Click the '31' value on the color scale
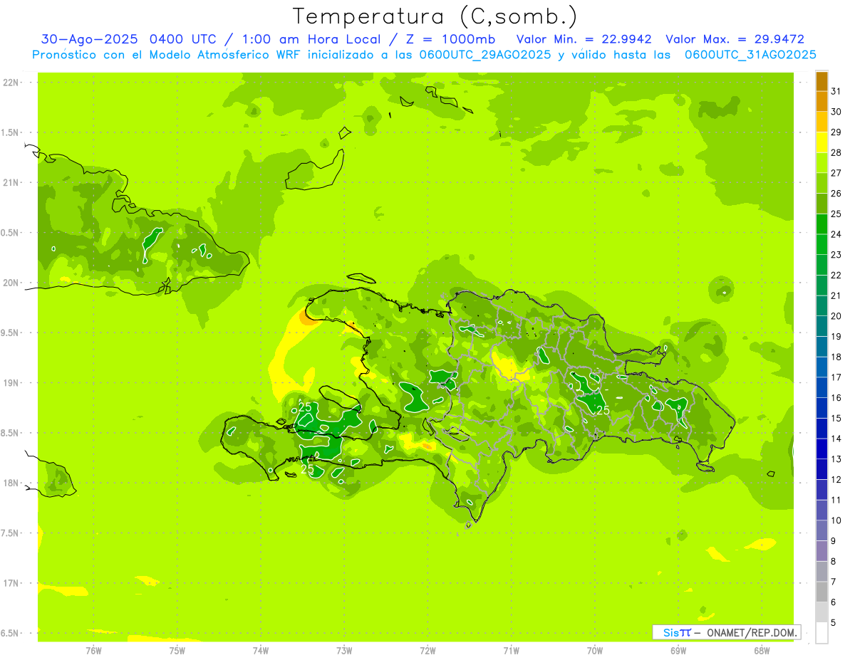Viewport: 855px width, 660px height. pyautogui.click(x=836, y=91)
